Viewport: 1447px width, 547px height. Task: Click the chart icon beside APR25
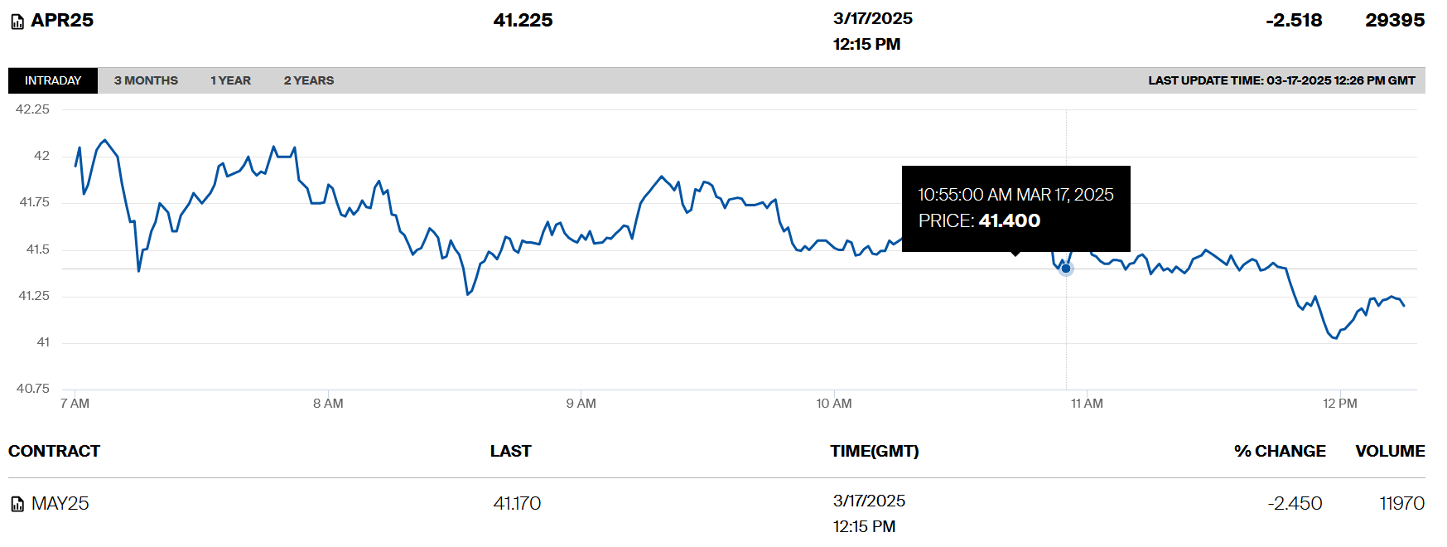(17, 22)
